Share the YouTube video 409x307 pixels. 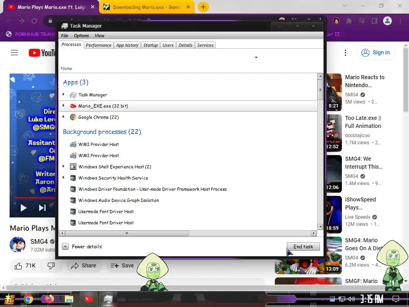[x=83, y=266]
